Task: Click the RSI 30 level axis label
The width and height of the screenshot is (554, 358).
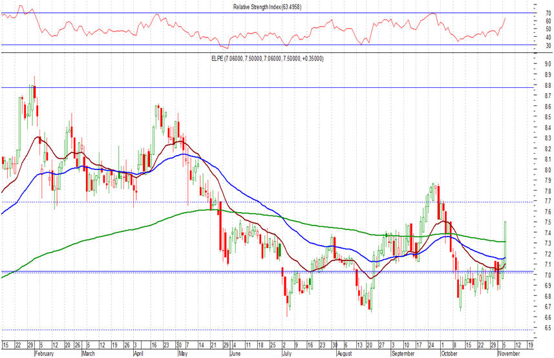Action: pyautogui.click(x=540, y=46)
